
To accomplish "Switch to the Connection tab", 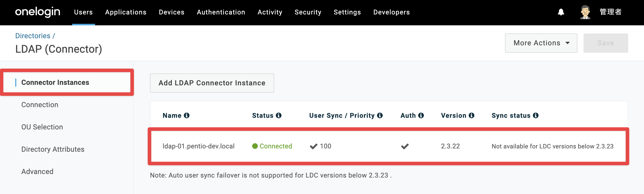I will coord(40,105).
